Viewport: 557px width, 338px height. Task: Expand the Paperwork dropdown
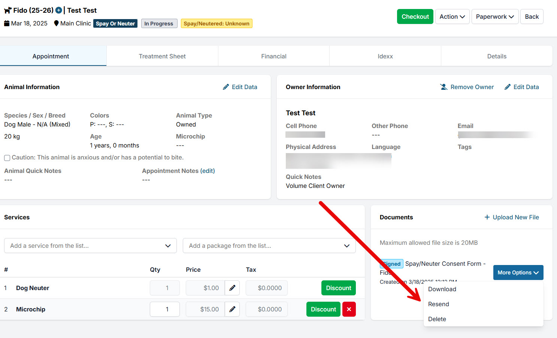coord(494,16)
